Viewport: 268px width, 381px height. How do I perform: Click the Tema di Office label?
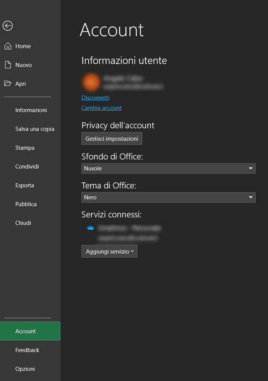click(x=108, y=185)
